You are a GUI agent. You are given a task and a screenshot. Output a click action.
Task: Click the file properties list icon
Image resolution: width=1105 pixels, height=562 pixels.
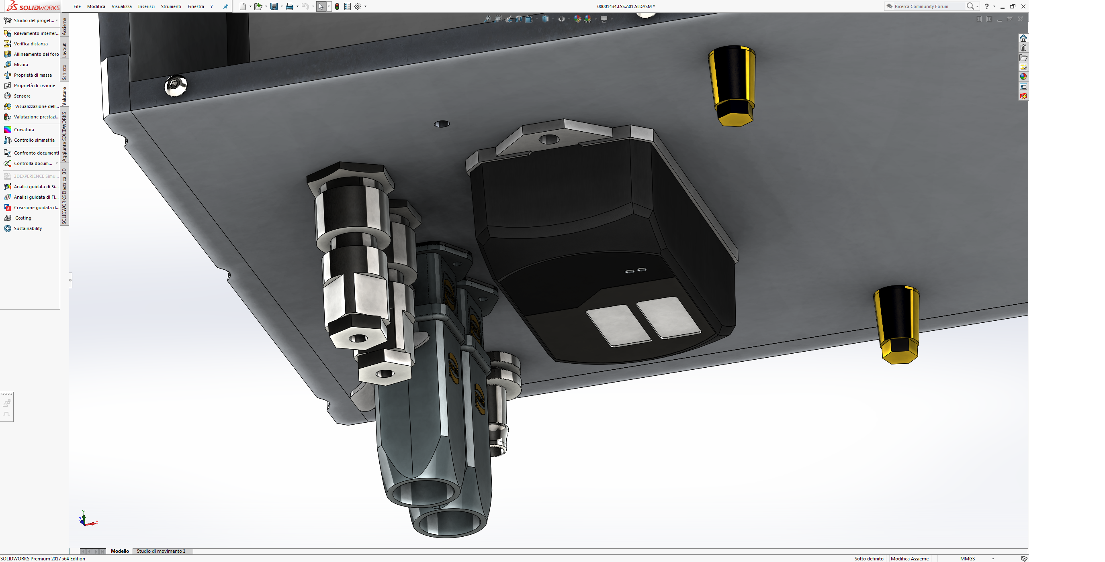tap(348, 6)
